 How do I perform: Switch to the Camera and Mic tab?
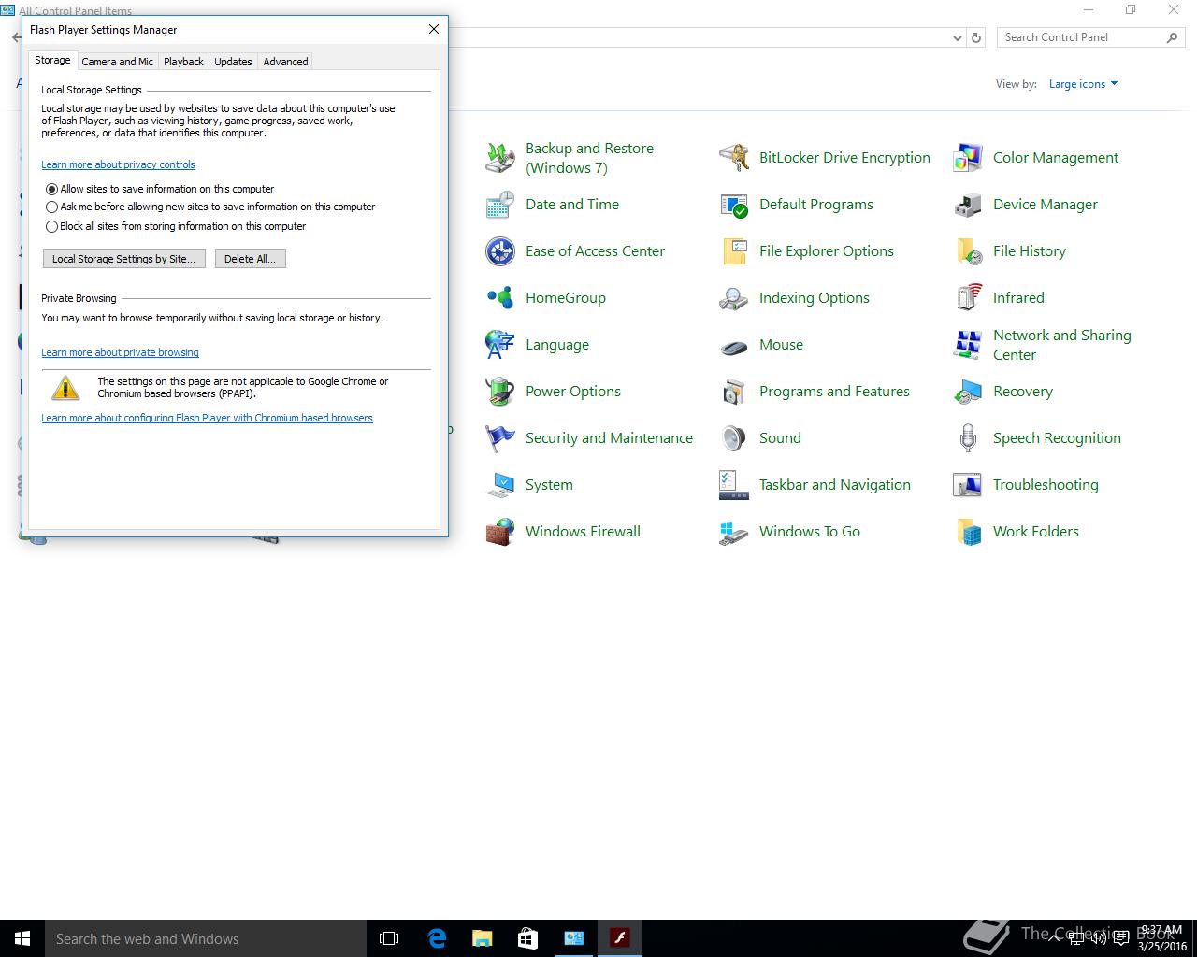(x=117, y=62)
